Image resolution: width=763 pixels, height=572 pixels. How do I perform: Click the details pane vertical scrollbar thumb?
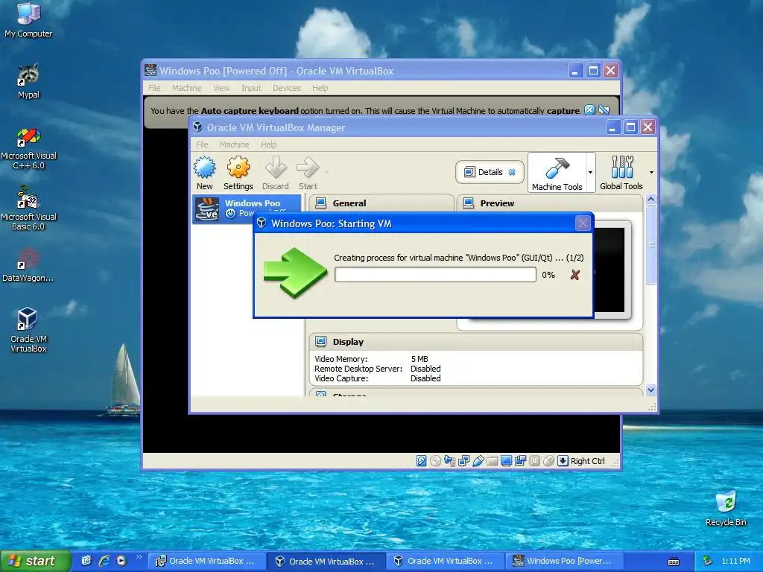coord(650,244)
